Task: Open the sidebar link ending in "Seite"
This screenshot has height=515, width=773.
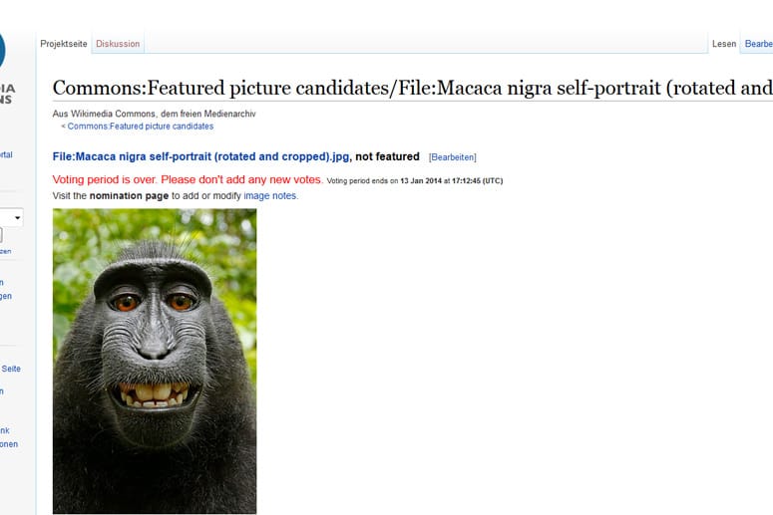Action: coord(11,369)
